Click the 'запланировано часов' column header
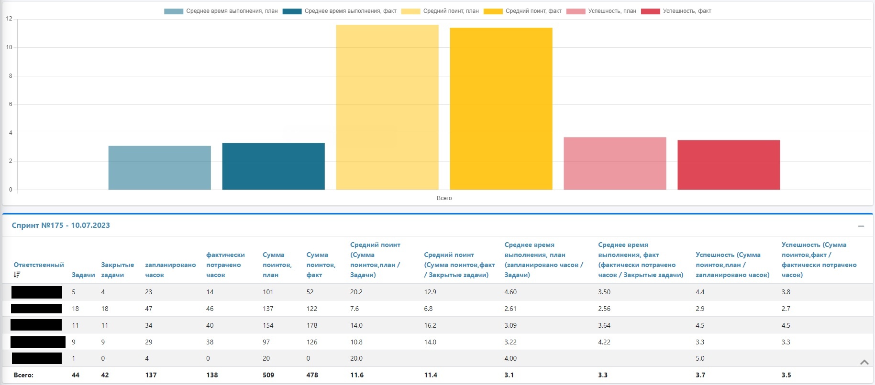The width and height of the screenshot is (875, 385). [170, 269]
